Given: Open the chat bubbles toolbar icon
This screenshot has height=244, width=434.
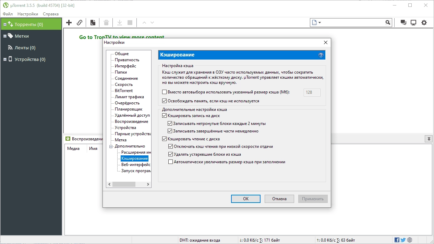Looking at the screenshot, I should coord(403,23).
